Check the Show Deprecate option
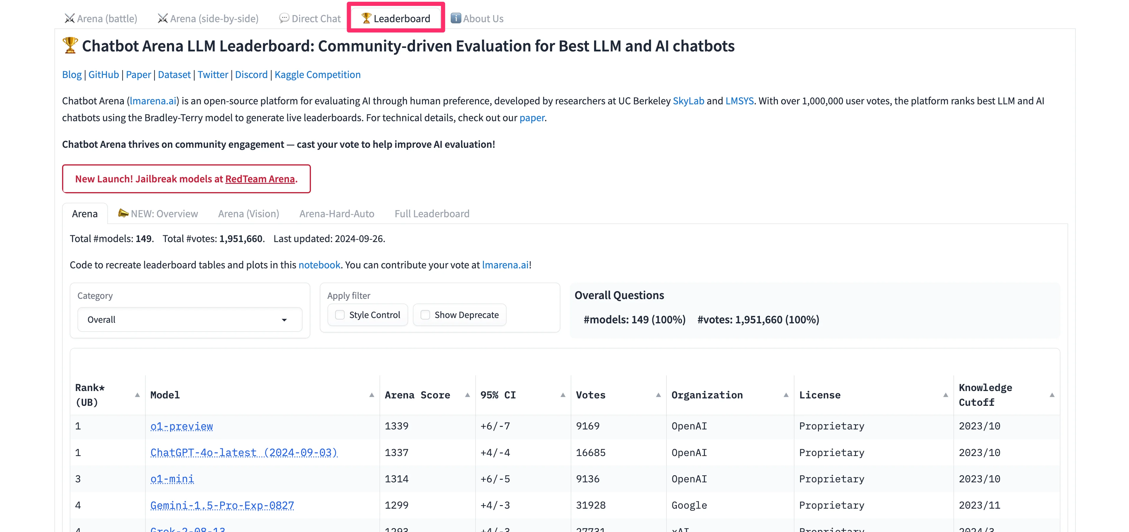This screenshot has width=1129, height=532. pyautogui.click(x=425, y=315)
